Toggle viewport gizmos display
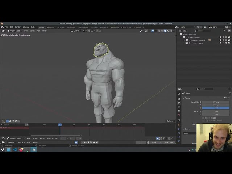 coord(146,31)
